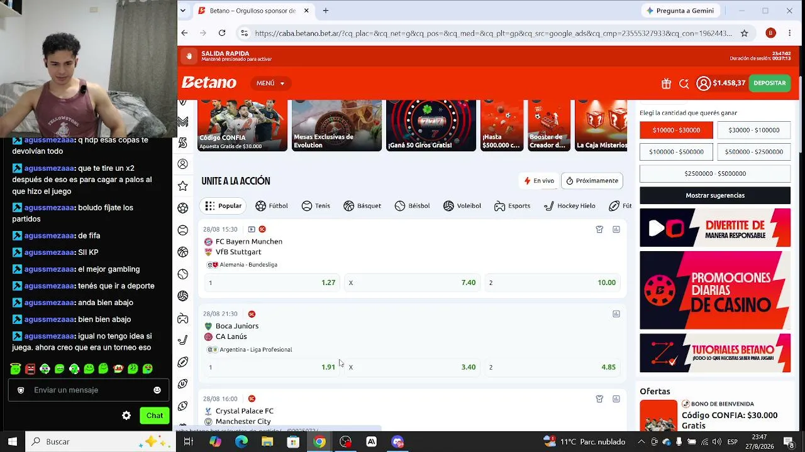Switch to En vivo matches
This screenshot has height=452, width=805.
pos(540,181)
